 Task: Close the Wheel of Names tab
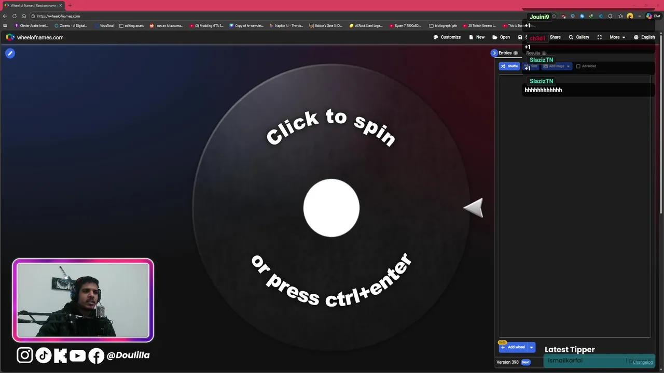click(x=61, y=6)
